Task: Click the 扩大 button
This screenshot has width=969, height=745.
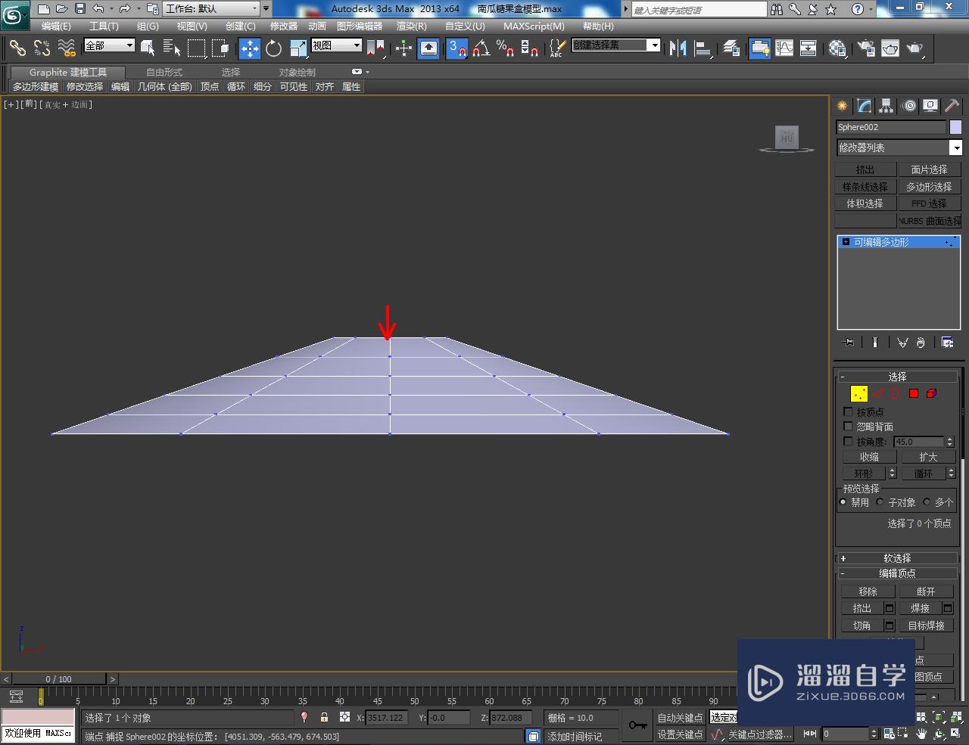Action: click(928, 457)
